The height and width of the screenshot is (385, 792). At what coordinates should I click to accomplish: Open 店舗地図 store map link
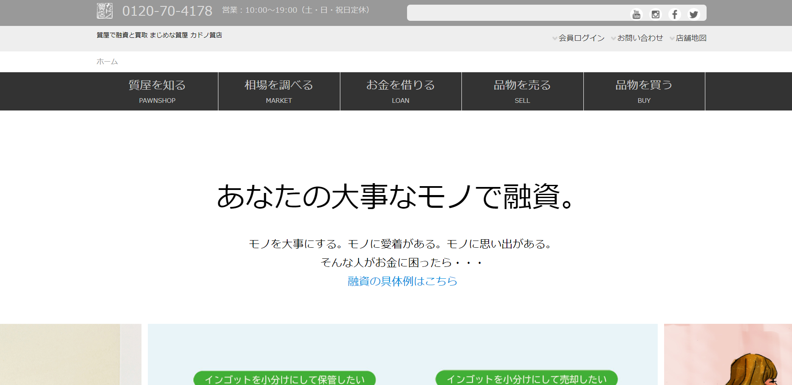(x=688, y=38)
